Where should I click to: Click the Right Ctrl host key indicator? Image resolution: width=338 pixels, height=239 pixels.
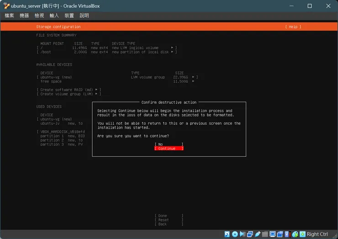(x=317, y=234)
